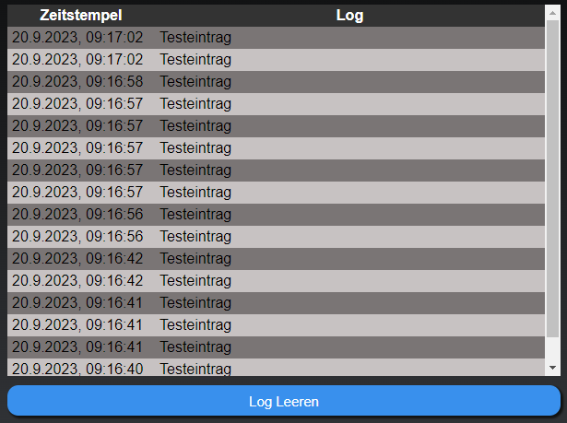Click the log list scrollbar thumb

552,175
